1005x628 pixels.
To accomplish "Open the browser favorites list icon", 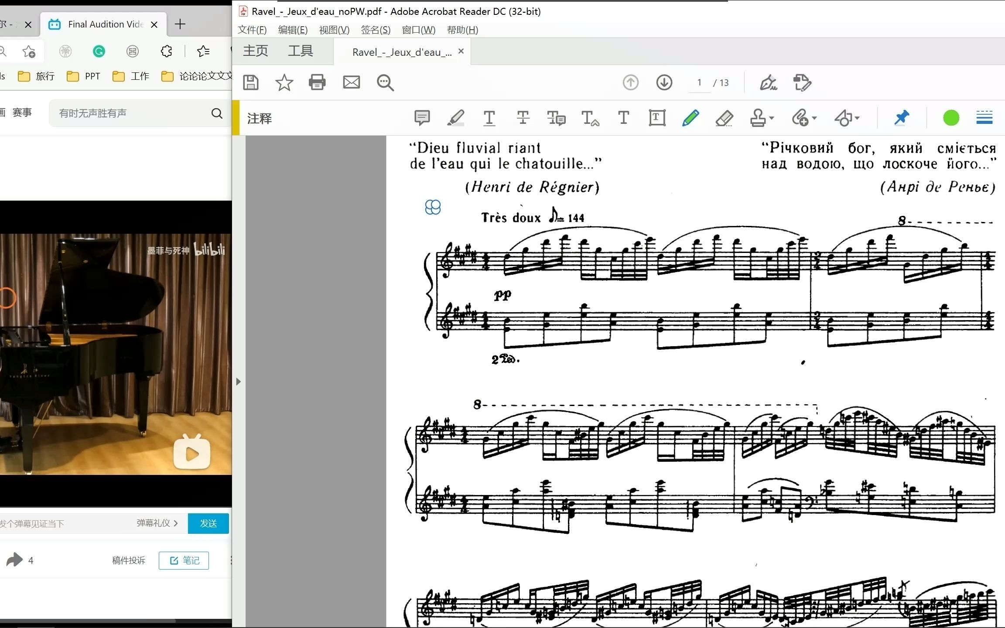I will click(x=203, y=51).
